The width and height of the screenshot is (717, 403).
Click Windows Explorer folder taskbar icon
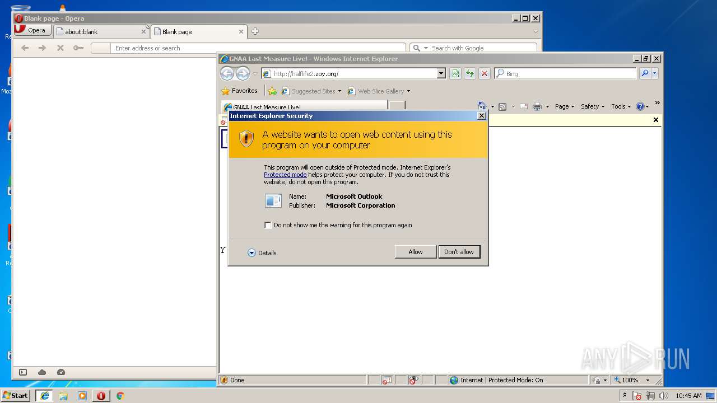(x=63, y=396)
